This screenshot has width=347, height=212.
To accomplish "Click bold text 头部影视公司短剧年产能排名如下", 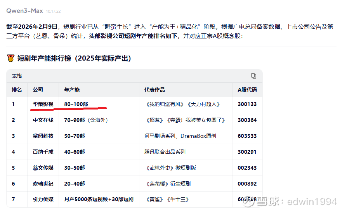I will click(133, 36).
